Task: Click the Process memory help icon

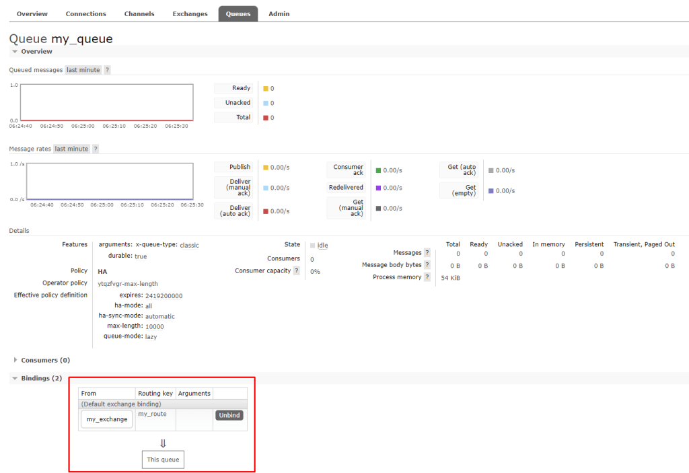Action: pyautogui.click(x=427, y=277)
